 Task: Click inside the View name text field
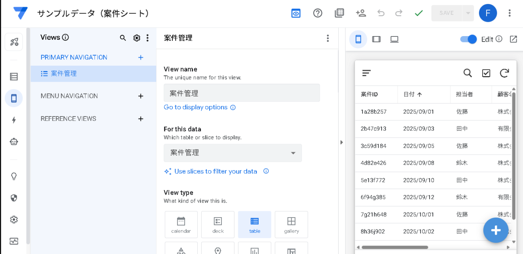(x=242, y=92)
